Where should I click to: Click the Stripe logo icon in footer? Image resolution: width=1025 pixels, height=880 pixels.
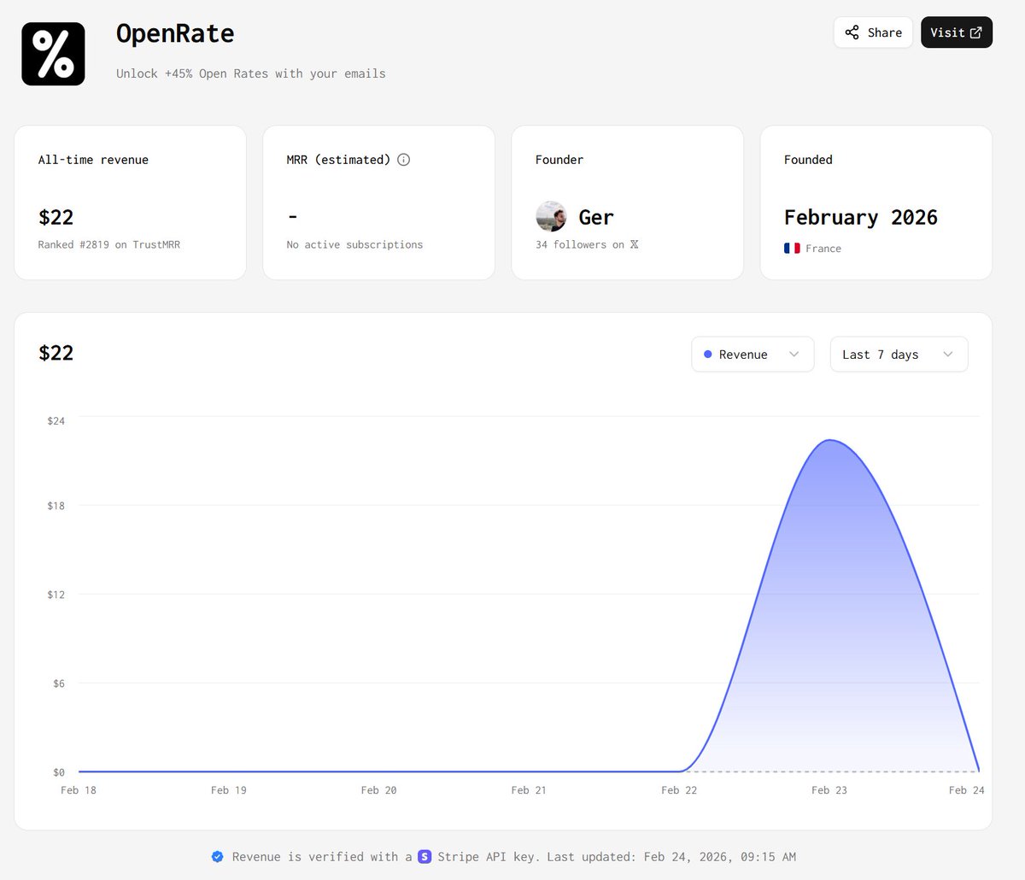tap(425, 856)
